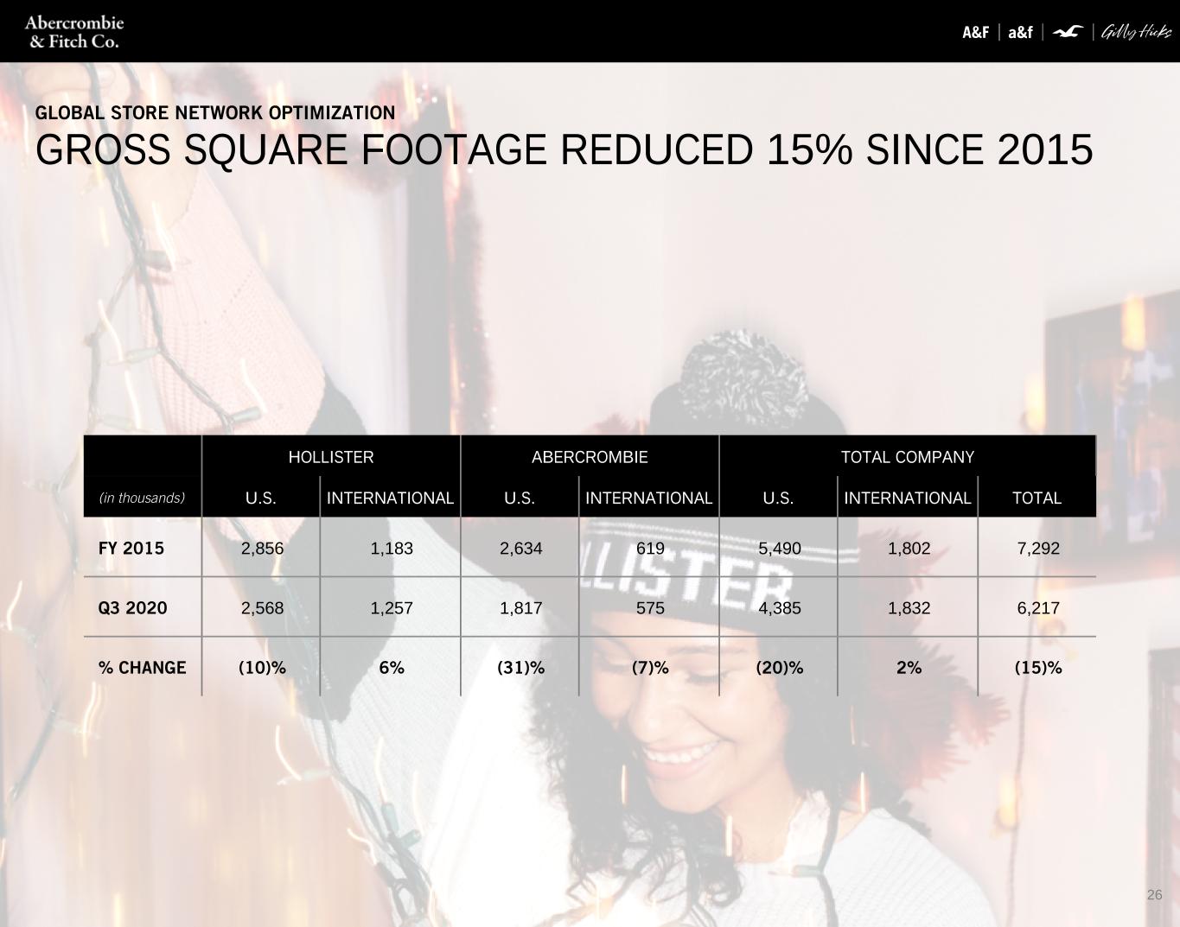This screenshot has width=1180, height=927.
Task: Click the 2,634 cell value
Action: 521,549
